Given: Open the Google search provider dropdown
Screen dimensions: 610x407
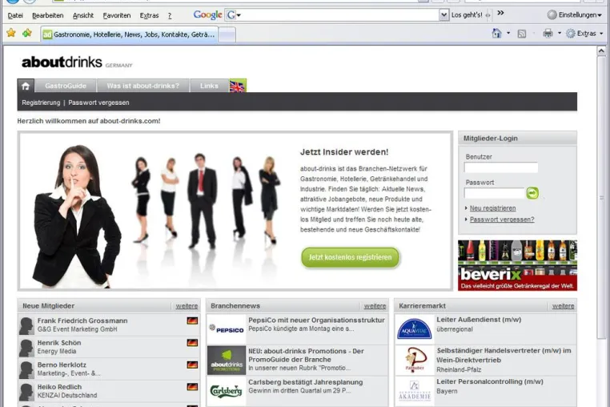Looking at the screenshot, I should click(x=234, y=15).
